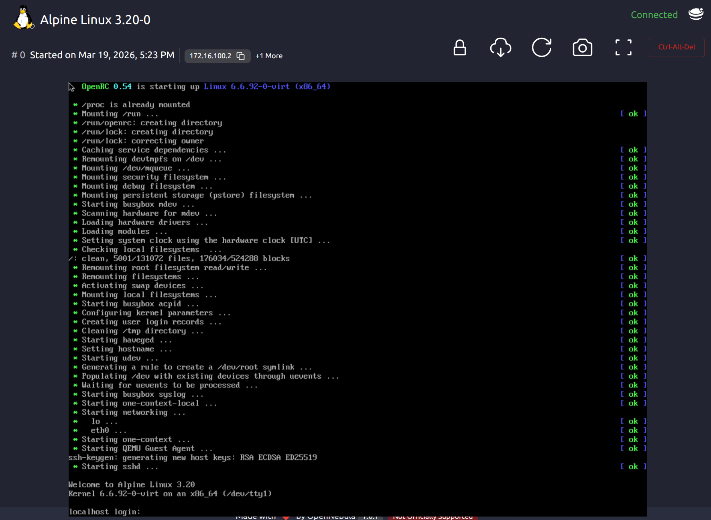Click the OpenNebula link in the footer

click(x=325, y=517)
